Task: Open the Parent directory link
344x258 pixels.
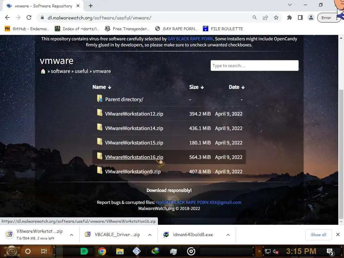Action: (x=124, y=99)
